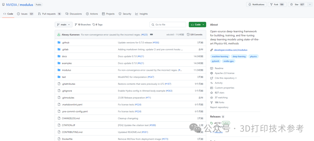Select the physics topic tag

tap(254, 56)
